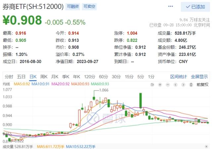The width and height of the screenshot is (212, 149).
Task: Shift chart right with the right arrow icon
Action: tap(183, 85)
